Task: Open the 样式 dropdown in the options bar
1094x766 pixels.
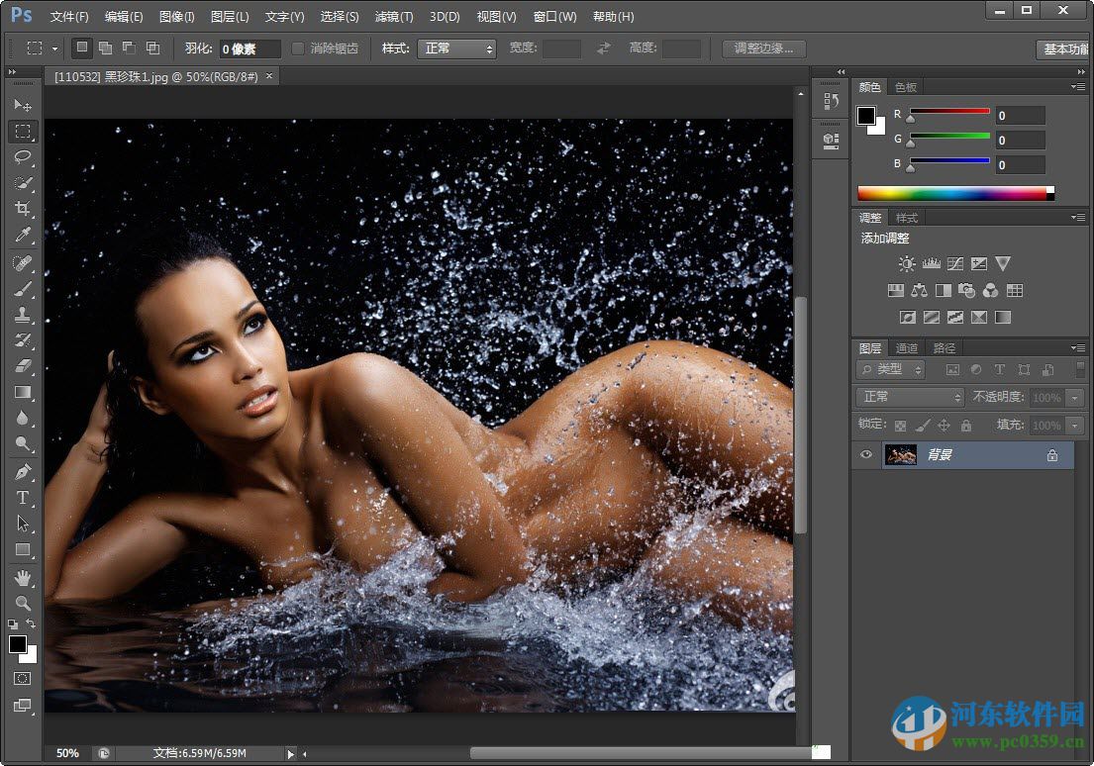Action: click(456, 48)
